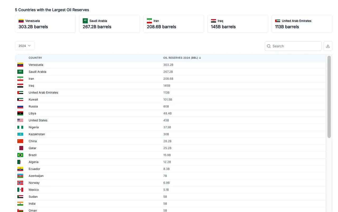The image size is (338, 212).
Task: Click the Kuwait country name
Action: click(33, 100)
